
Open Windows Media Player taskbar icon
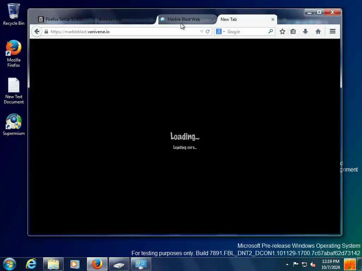click(75, 264)
